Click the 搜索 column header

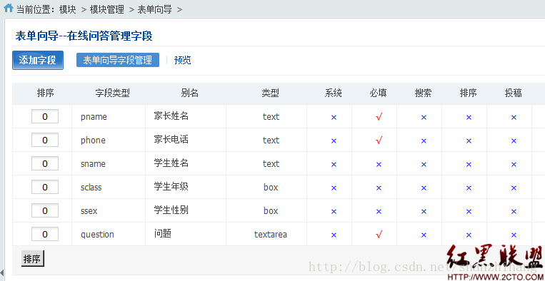coord(423,93)
